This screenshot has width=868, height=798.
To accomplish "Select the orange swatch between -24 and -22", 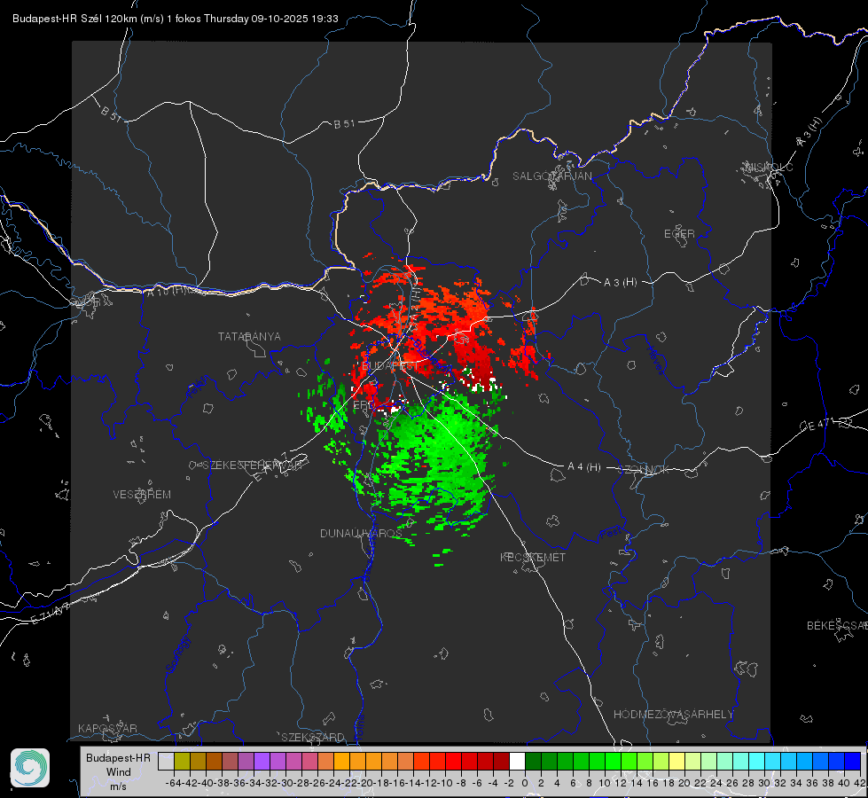I will pyautogui.click(x=341, y=761).
